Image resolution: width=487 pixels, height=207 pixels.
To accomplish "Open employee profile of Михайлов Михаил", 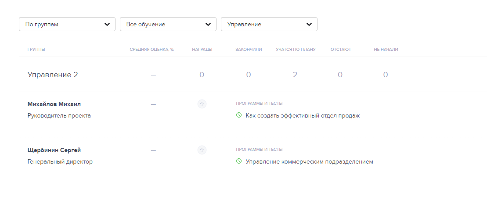I will (54, 104).
